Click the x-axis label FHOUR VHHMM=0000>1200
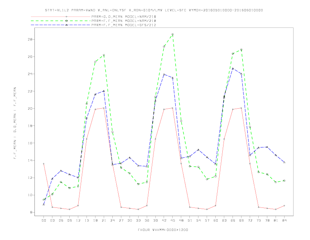The height and width of the screenshot is (240, 310). (163, 230)
